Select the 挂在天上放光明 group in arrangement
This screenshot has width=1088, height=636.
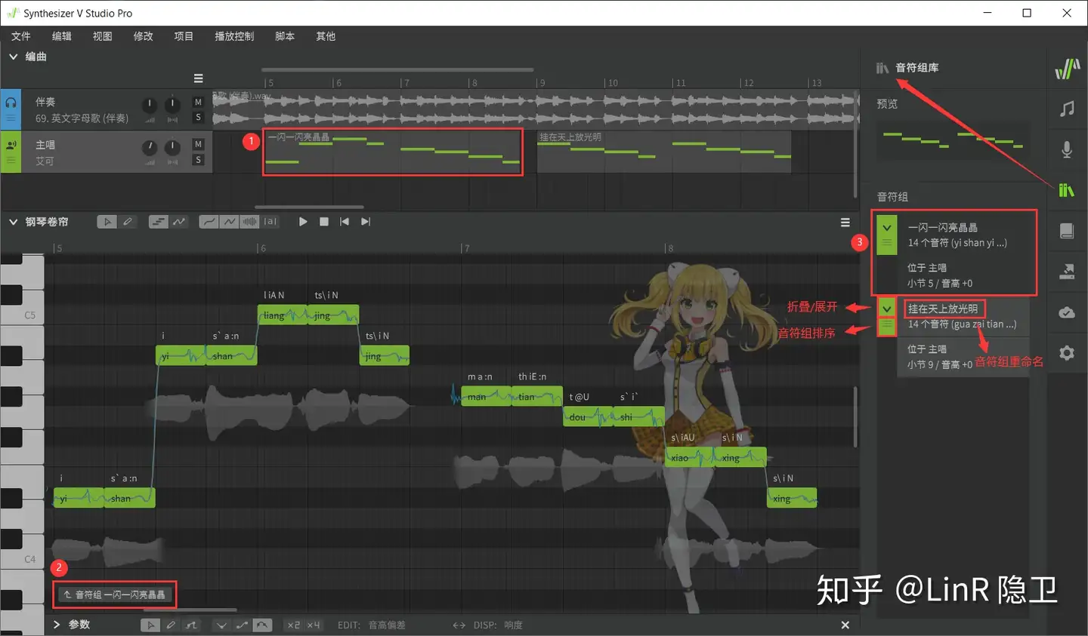pyautogui.click(x=664, y=152)
